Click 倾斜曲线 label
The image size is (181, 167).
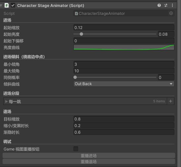tap(12, 84)
